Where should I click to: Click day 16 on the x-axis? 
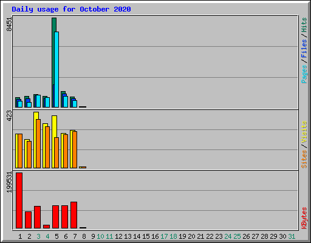[x=155, y=236]
